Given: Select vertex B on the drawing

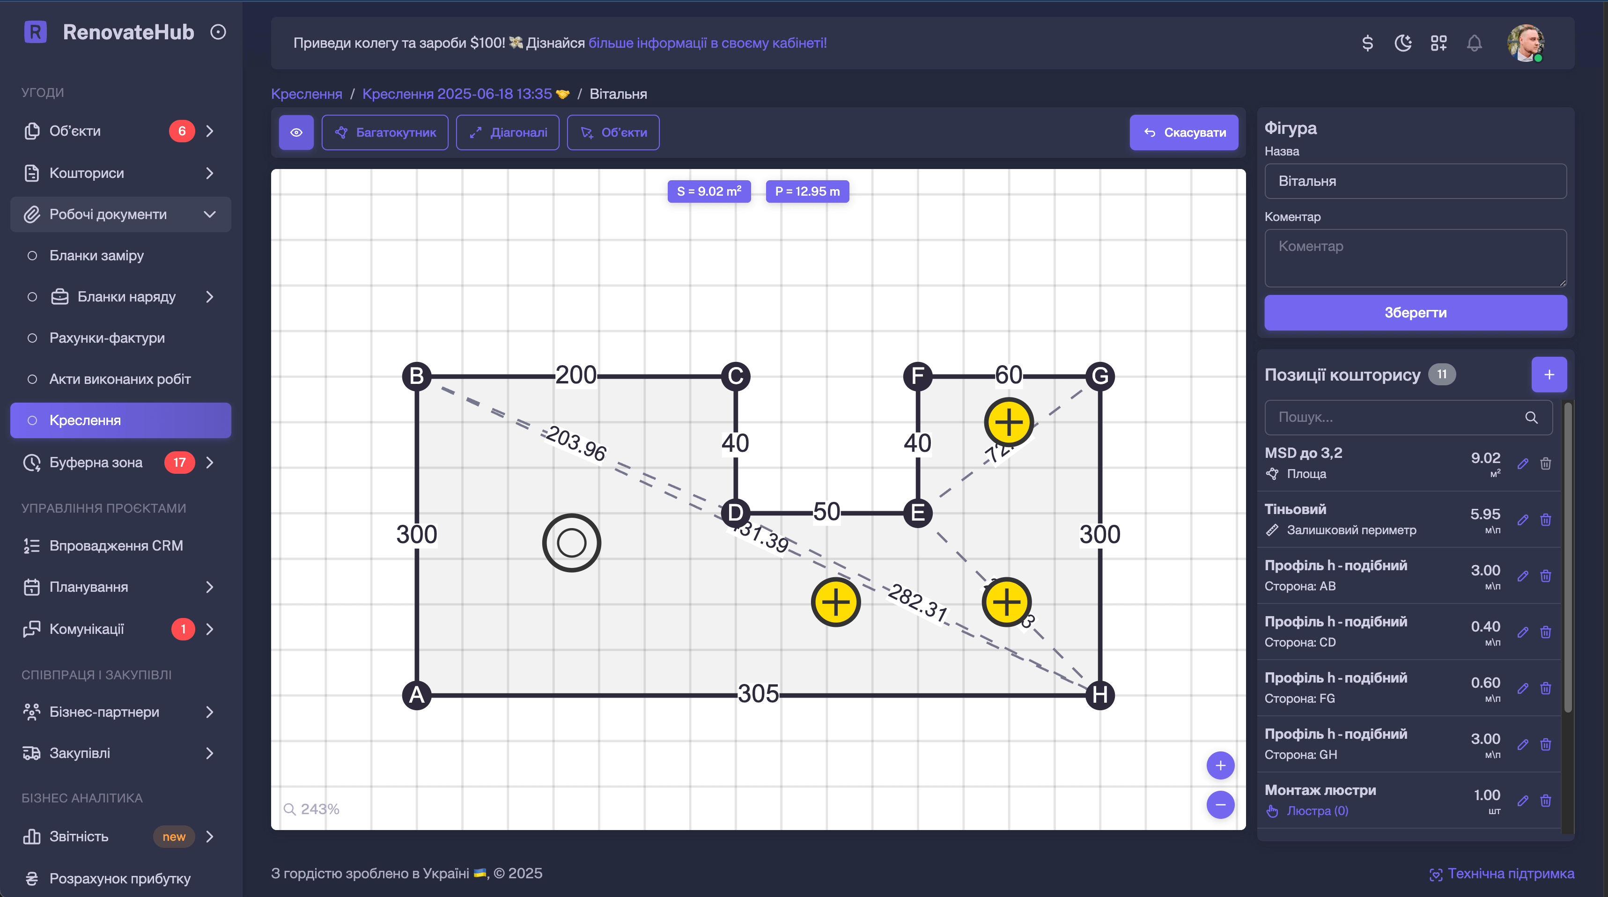Looking at the screenshot, I should click(417, 376).
